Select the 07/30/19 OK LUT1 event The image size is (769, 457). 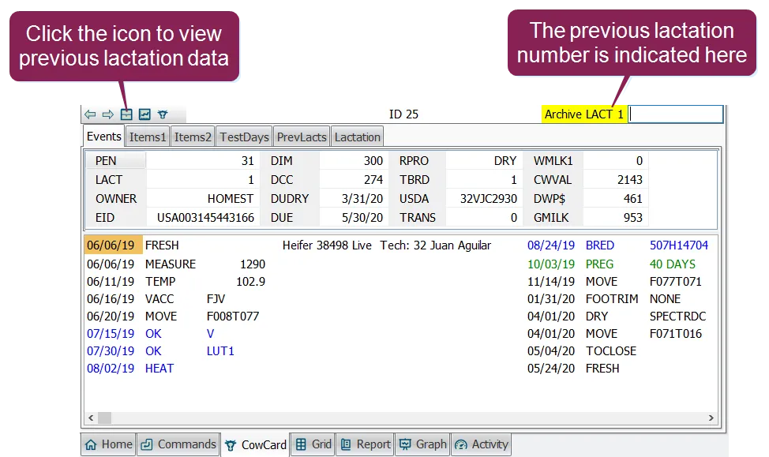coord(160,351)
